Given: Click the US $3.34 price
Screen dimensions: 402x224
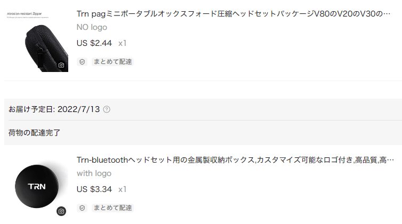Looking at the screenshot, I should click(x=94, y=189).
